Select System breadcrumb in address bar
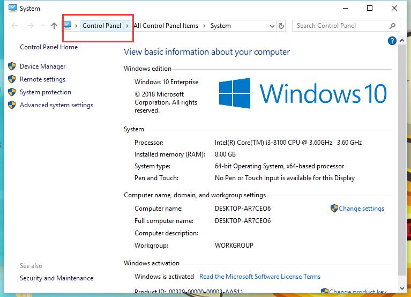This screenshot has width=411, height=297. 220,26
